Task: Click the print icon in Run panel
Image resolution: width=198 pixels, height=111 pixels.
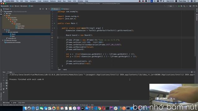Action: 6,86
